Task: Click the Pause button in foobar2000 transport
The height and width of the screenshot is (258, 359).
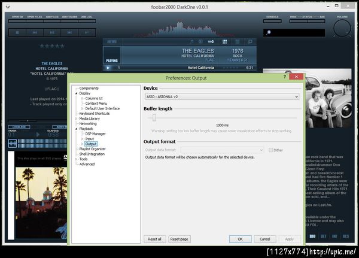Action: [52, 32]
